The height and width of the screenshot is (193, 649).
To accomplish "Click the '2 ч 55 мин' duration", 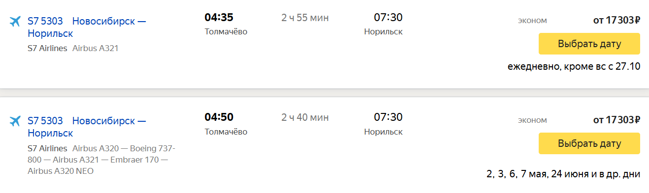I will [x=305, y=18].
